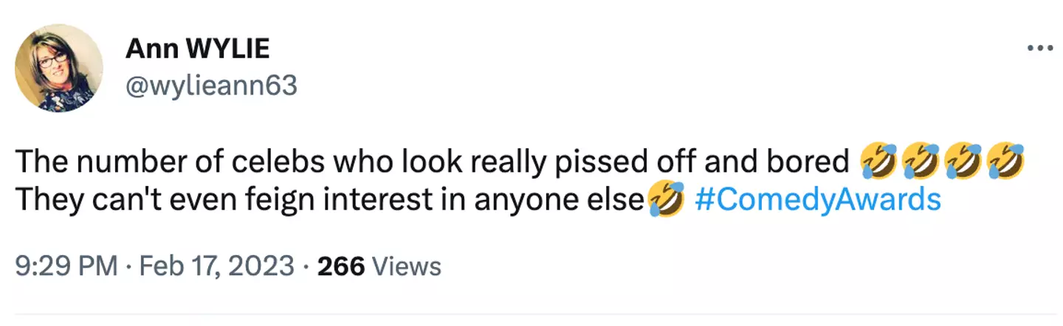Open the tweet's three-dot More menu

pyautogui.click(x=1040, y=49)
